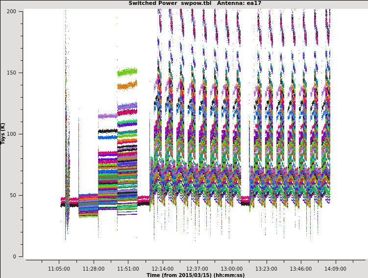Pick the orange data band near 138 K

[x=127, y=86]
